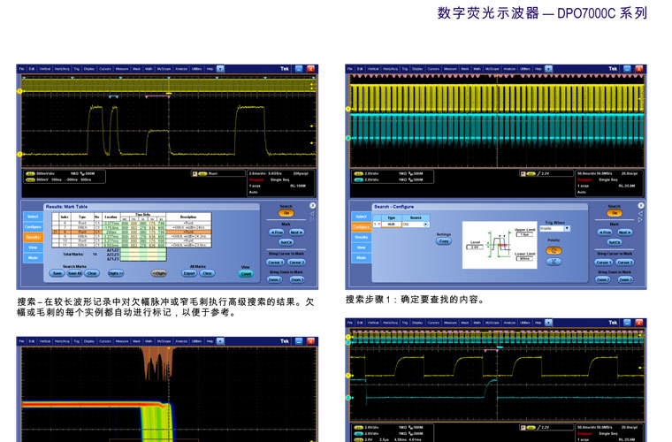Select the Results tab in Search Configure window

pos(362,237)
